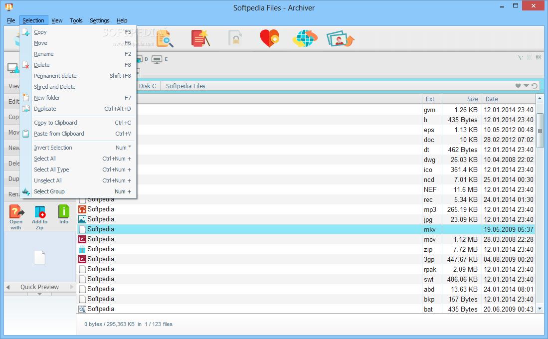Viewport: 548px width, 339px height.
Task: Switch to tree view mode icon
Action: [521, 57]
